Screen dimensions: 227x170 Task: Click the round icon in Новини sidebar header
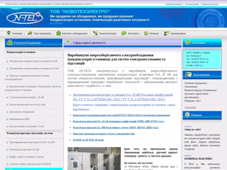[x=187, y=115]
